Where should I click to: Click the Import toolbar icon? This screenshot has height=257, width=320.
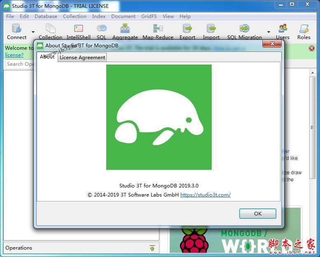point(211,31)
